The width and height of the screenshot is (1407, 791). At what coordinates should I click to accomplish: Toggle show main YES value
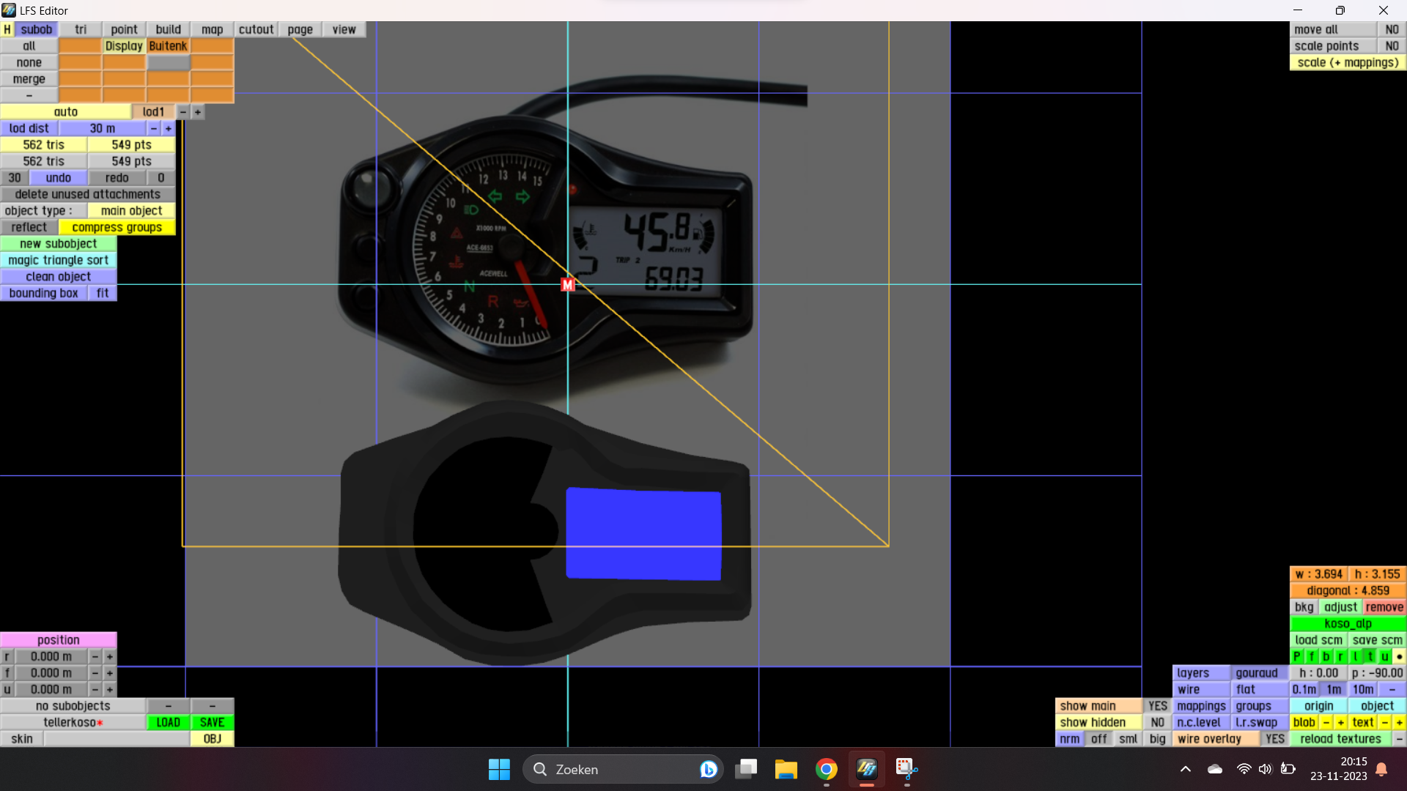1157,706
